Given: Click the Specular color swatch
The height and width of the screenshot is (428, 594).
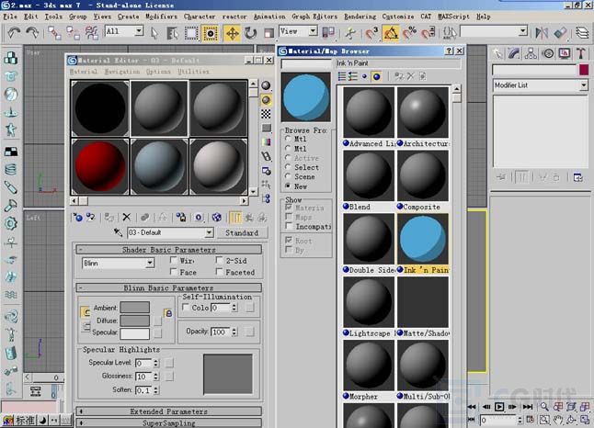Looking at the screenshot, I should point(135,333).
